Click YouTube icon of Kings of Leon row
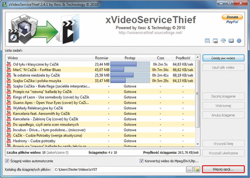The width and height of the screenshot is (250, 178). pyautogui.click(x=9, y=97)
